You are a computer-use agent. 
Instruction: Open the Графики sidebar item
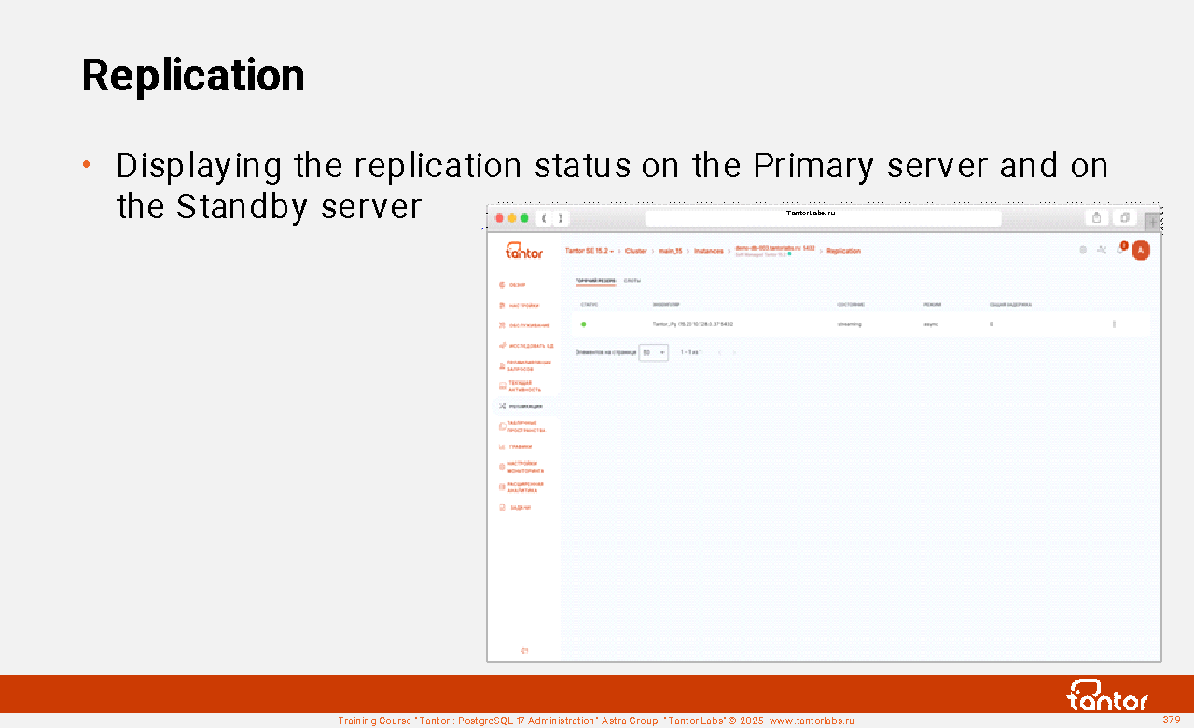(520, 446)
